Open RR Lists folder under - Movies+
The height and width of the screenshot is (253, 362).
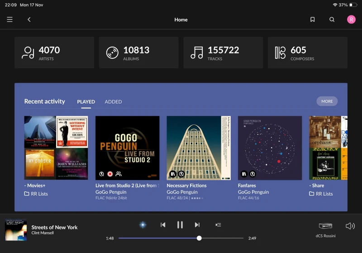pyautogui.click(x=36, y=194)
